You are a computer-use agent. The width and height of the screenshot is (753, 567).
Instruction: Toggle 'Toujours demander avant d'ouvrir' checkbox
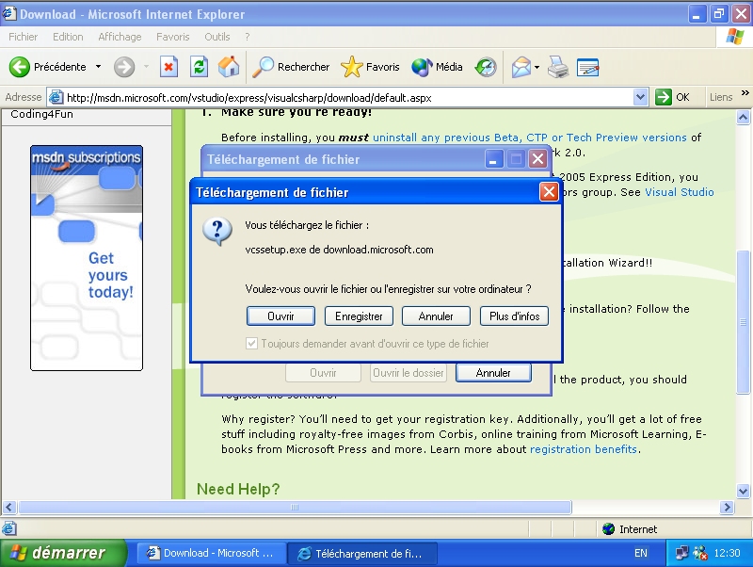pyautogui.click(x=251, y=344)
